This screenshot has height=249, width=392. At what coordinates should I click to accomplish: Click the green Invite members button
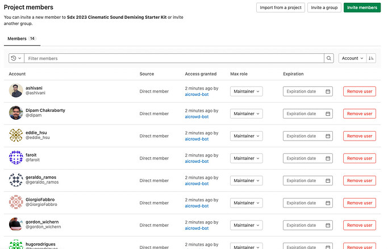tap(362, 7)
